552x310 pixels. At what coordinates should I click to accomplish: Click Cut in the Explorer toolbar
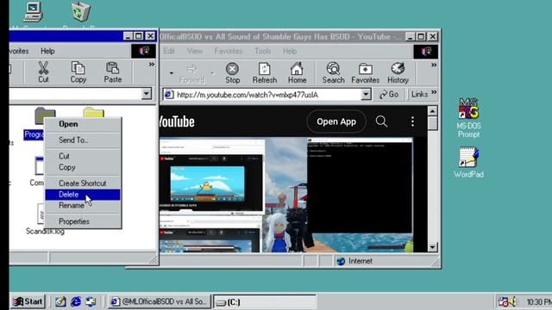pos(43,72)
